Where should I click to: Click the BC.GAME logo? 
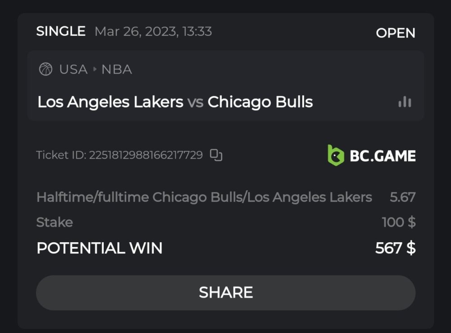[x=371, y=155]
